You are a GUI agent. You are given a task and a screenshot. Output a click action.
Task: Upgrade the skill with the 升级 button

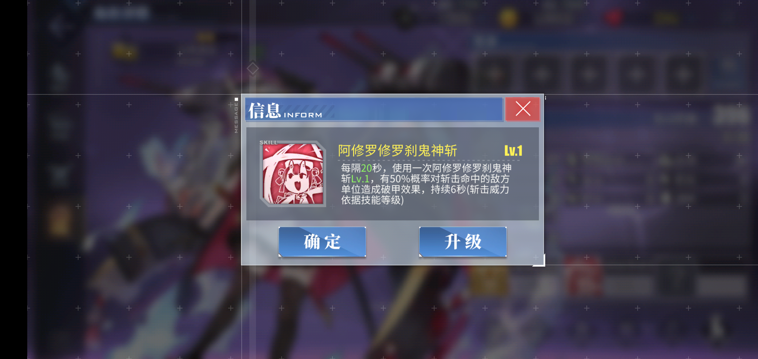[x=463, y=242]
